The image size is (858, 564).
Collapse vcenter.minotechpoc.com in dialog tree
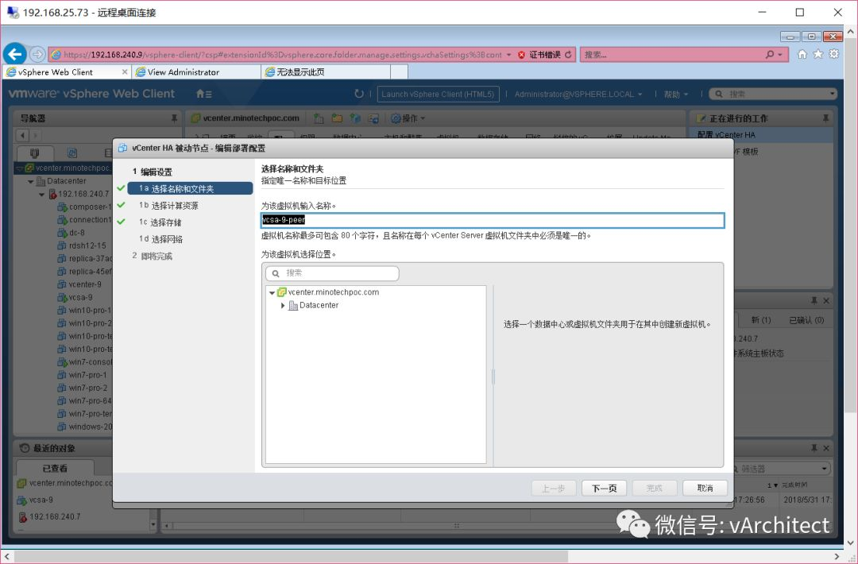tap(272, 292)
